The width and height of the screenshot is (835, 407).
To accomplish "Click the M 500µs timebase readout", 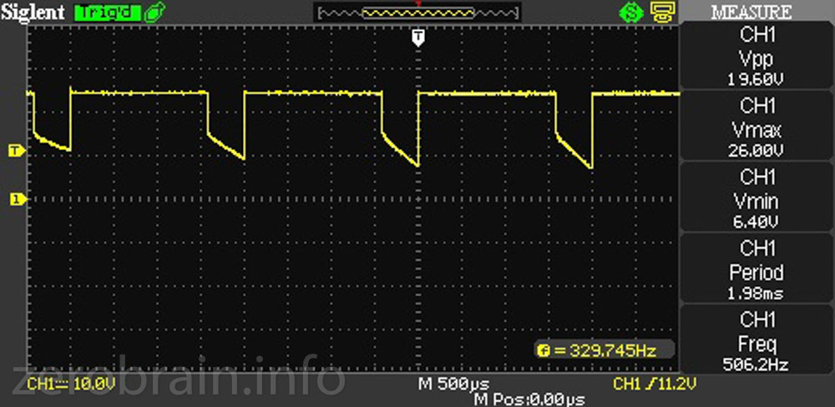I will point(453,383).
